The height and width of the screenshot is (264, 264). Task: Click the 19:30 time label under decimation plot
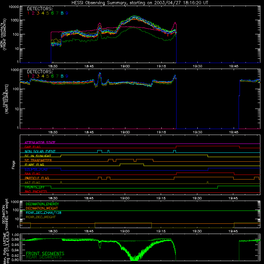coord(197,231)
